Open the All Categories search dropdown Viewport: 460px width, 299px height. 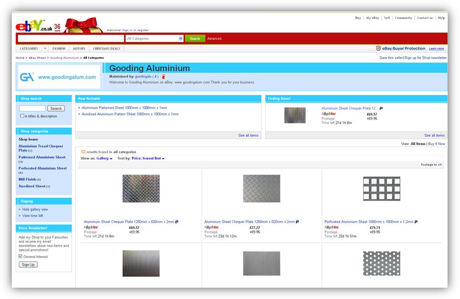(x=154, y=39)
